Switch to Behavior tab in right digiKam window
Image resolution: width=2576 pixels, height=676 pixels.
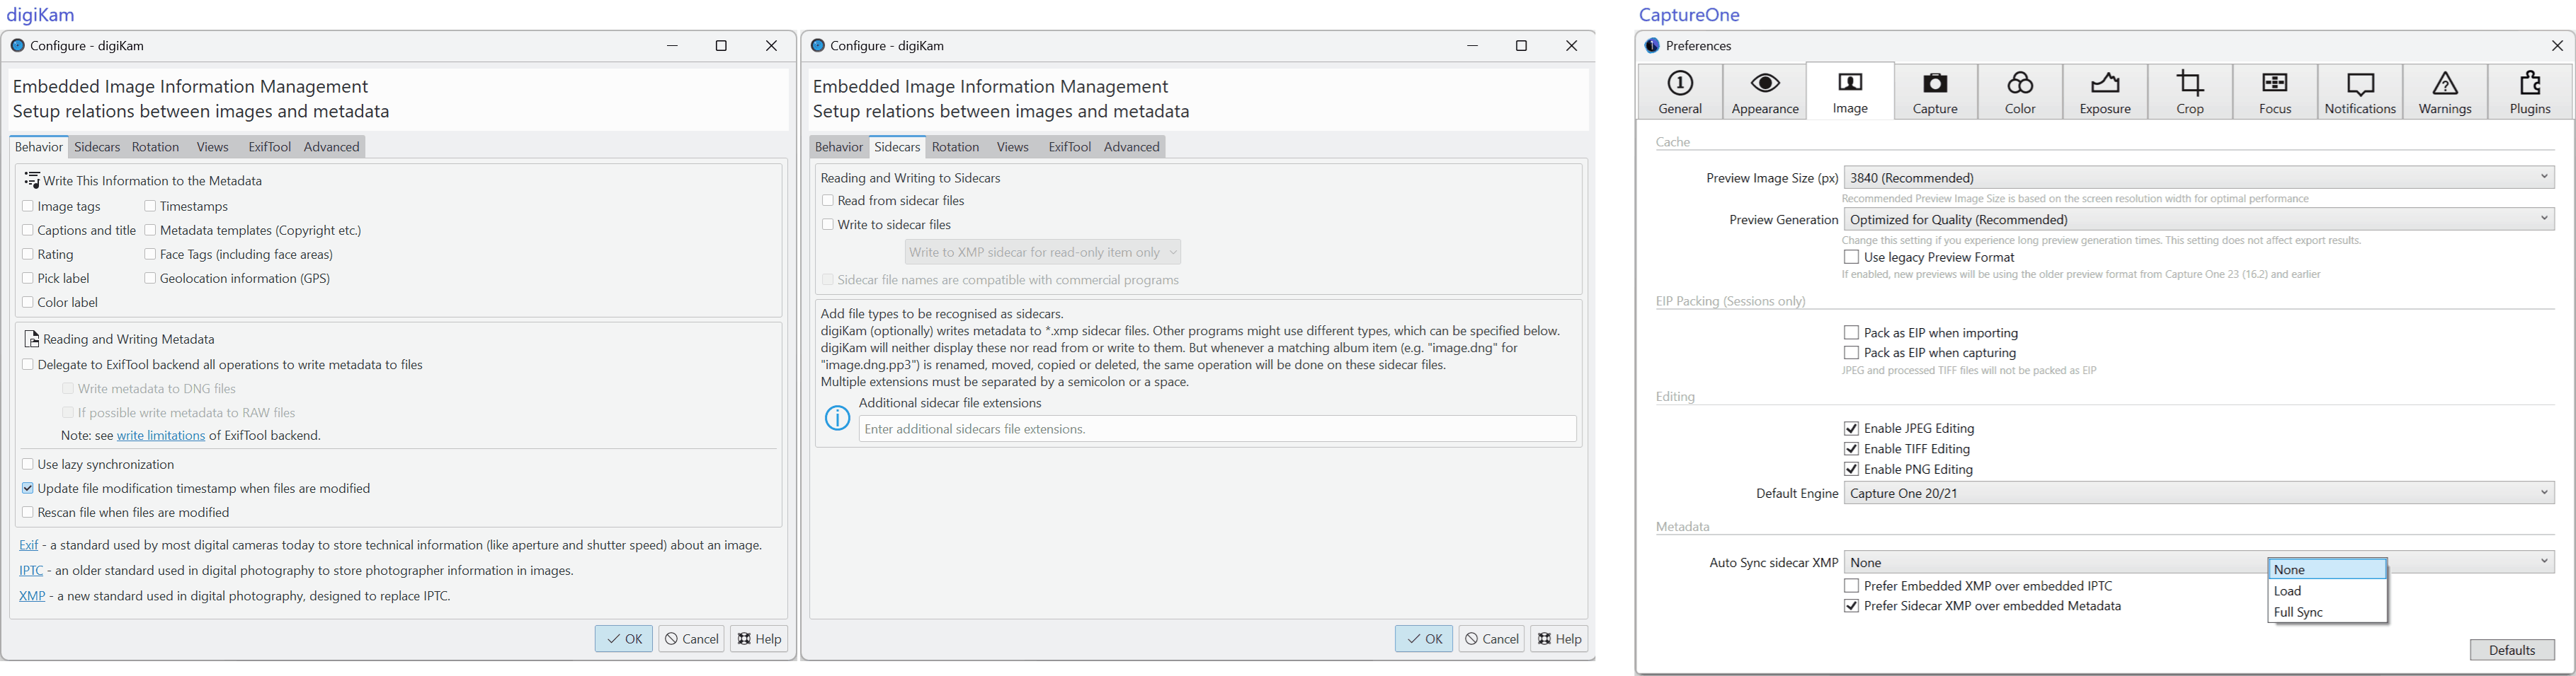tap(839, 147)
